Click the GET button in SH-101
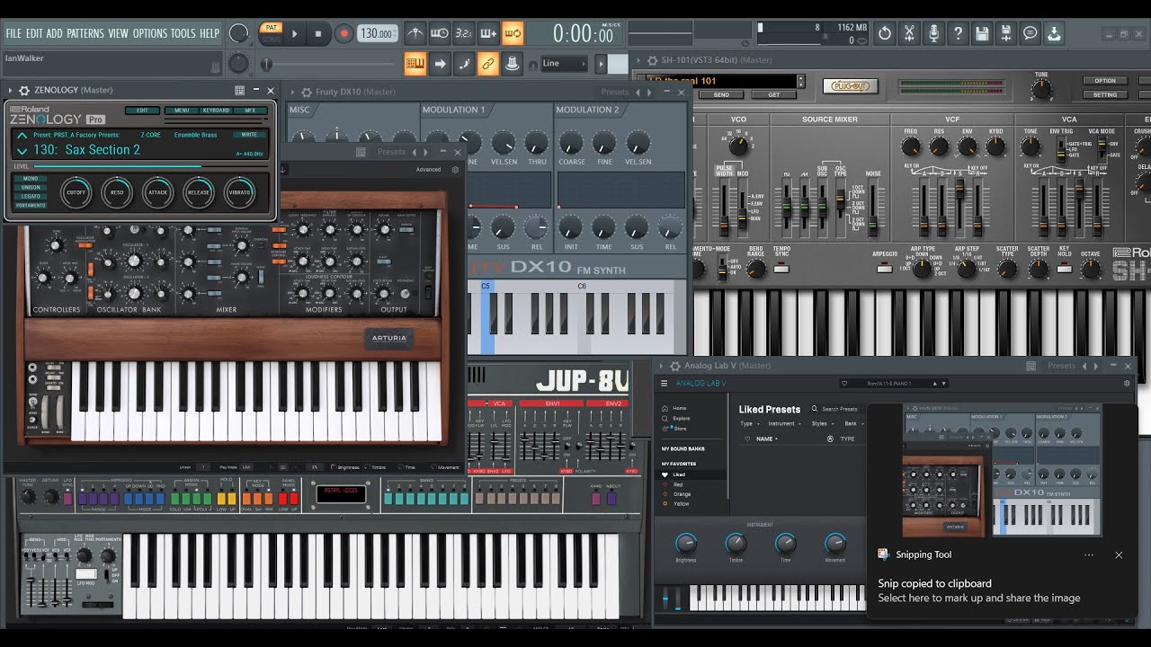Viewport: 1151px width, 647px height. pyautogui.click(x=773, y=94)
